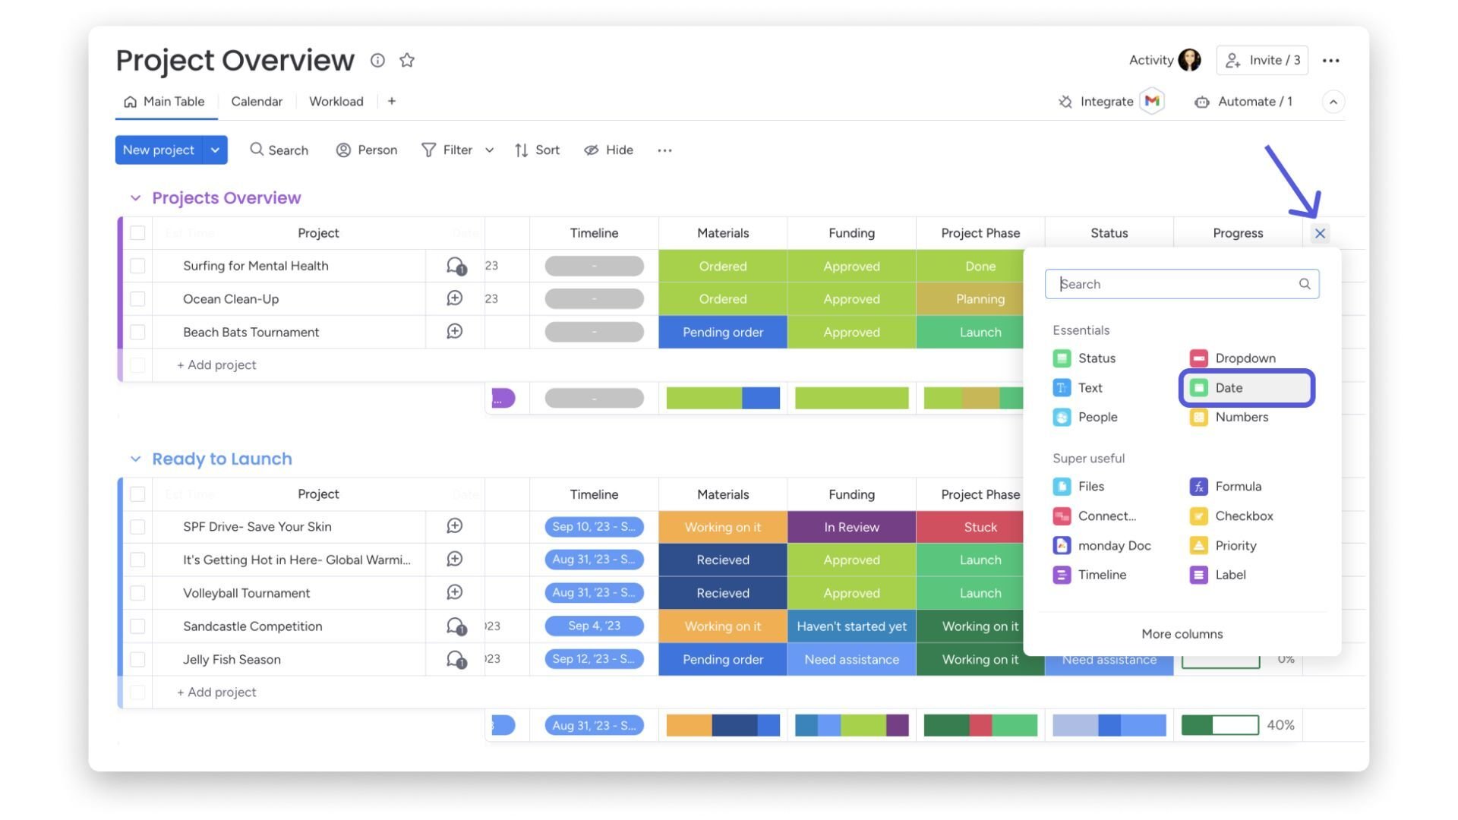The width and height of the screenshot is (1458, 820).
Task: Select the Formula column type icon
Action: coord(1198,487)
